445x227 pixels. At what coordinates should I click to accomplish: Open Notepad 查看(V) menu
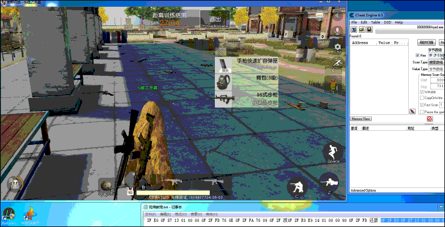pos(196,214)
